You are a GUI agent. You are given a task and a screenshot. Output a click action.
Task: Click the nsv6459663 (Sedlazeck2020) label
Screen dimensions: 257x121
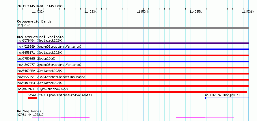click(x=40, y=83)
